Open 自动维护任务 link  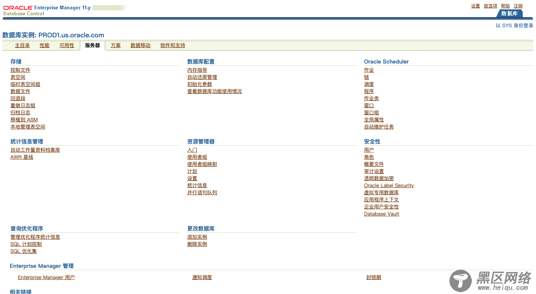(379, 127)
